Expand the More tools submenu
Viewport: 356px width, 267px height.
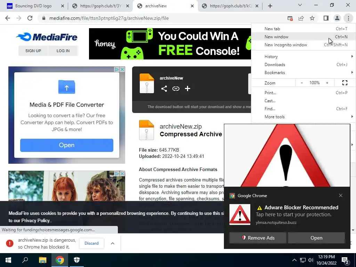click(303, 117)
